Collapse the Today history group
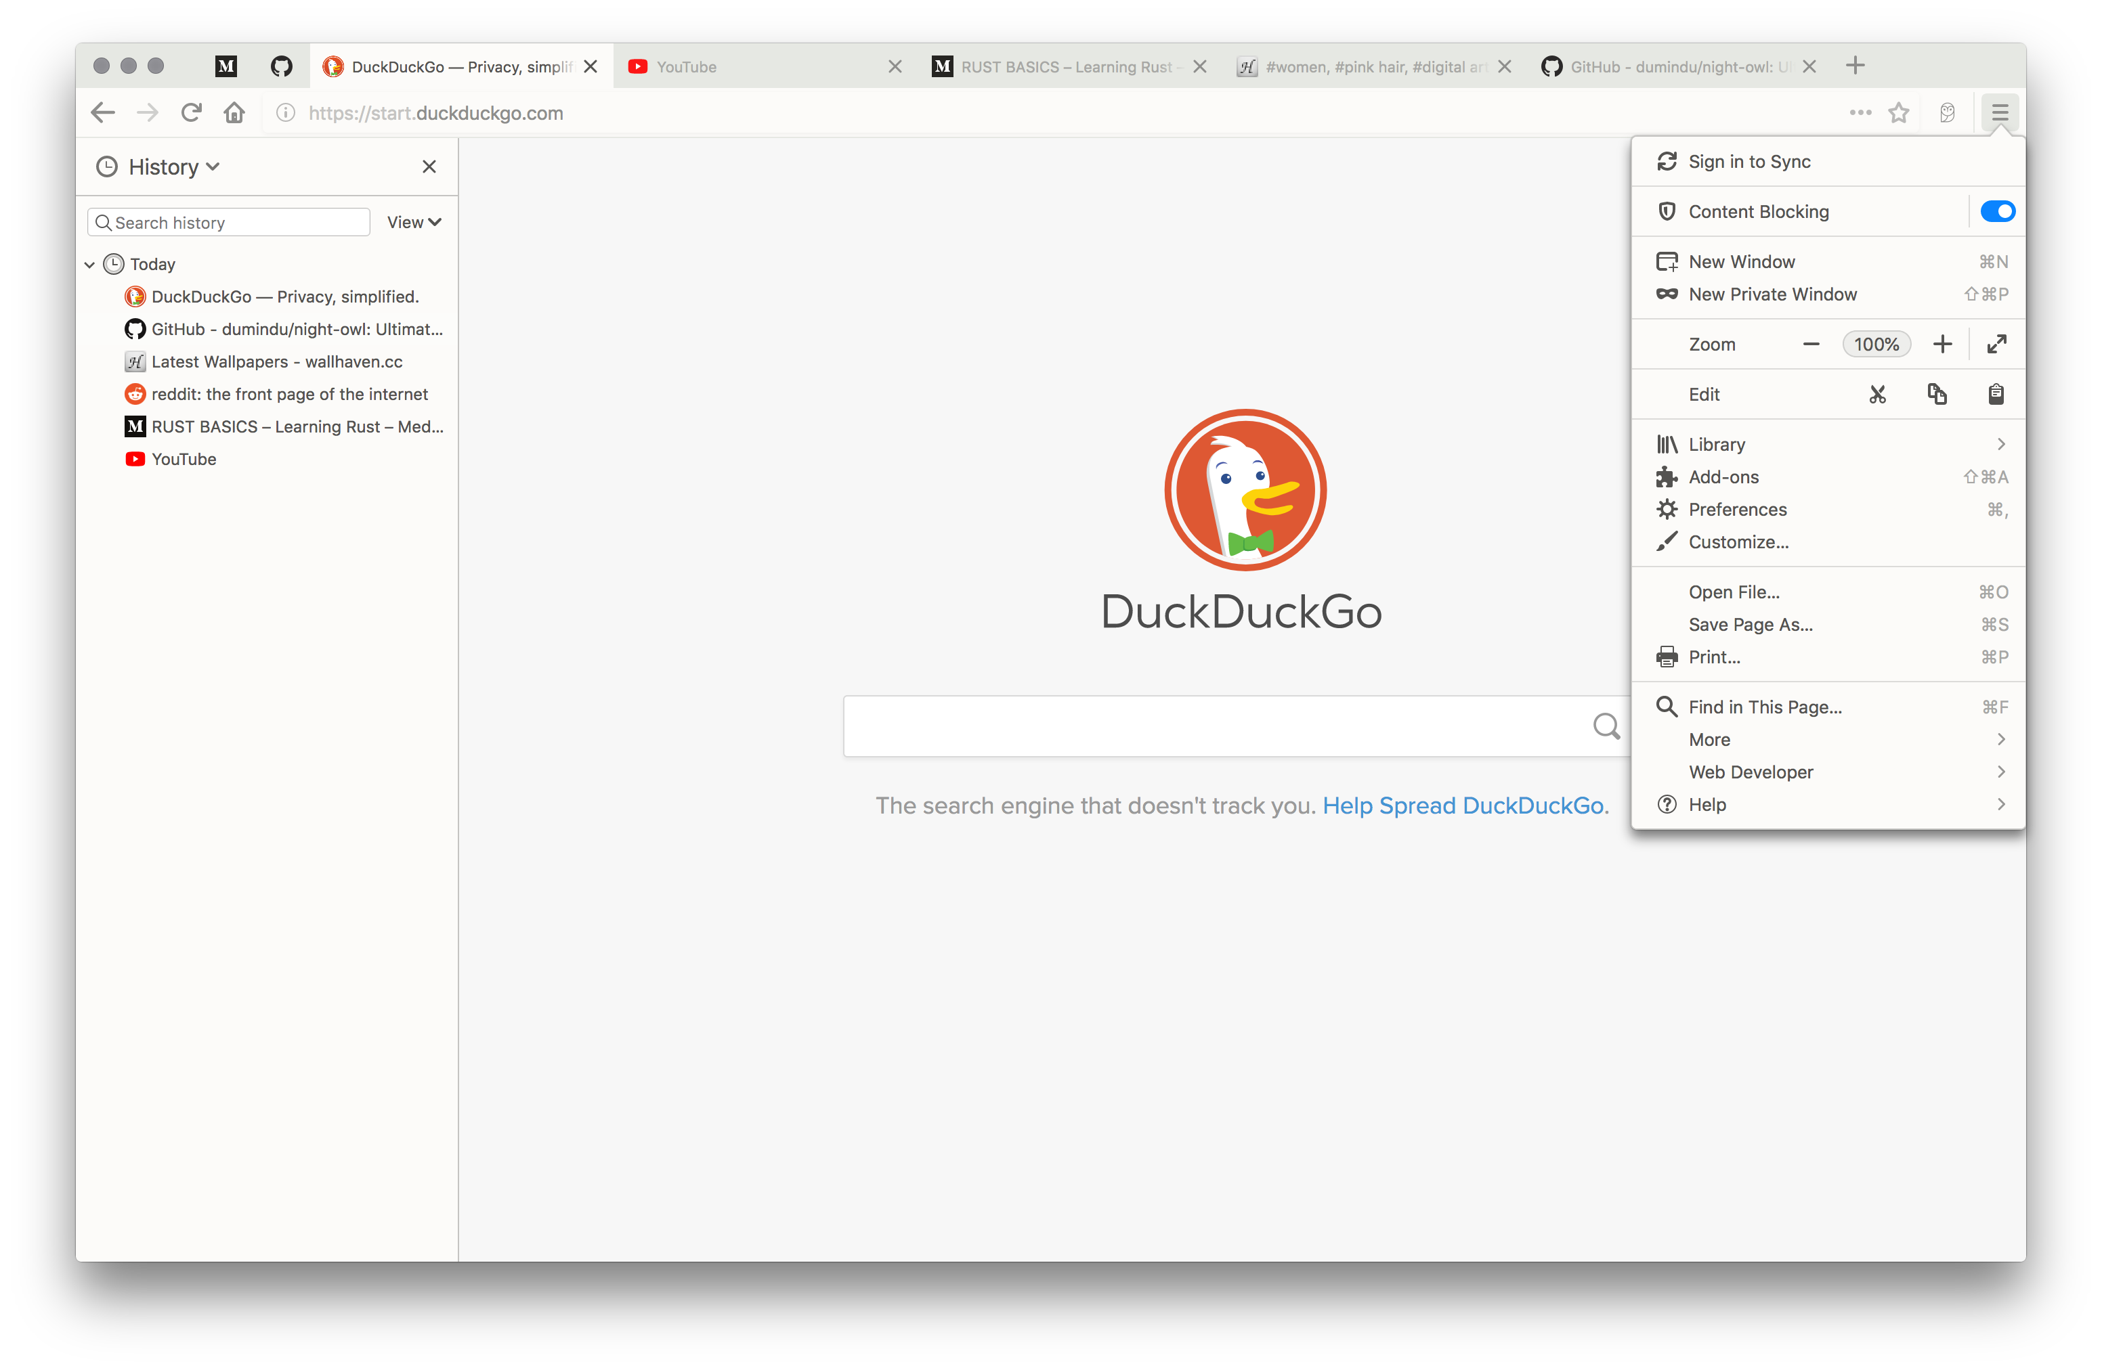Viewport: 2102px width, 1370px height. coord(90,265)
